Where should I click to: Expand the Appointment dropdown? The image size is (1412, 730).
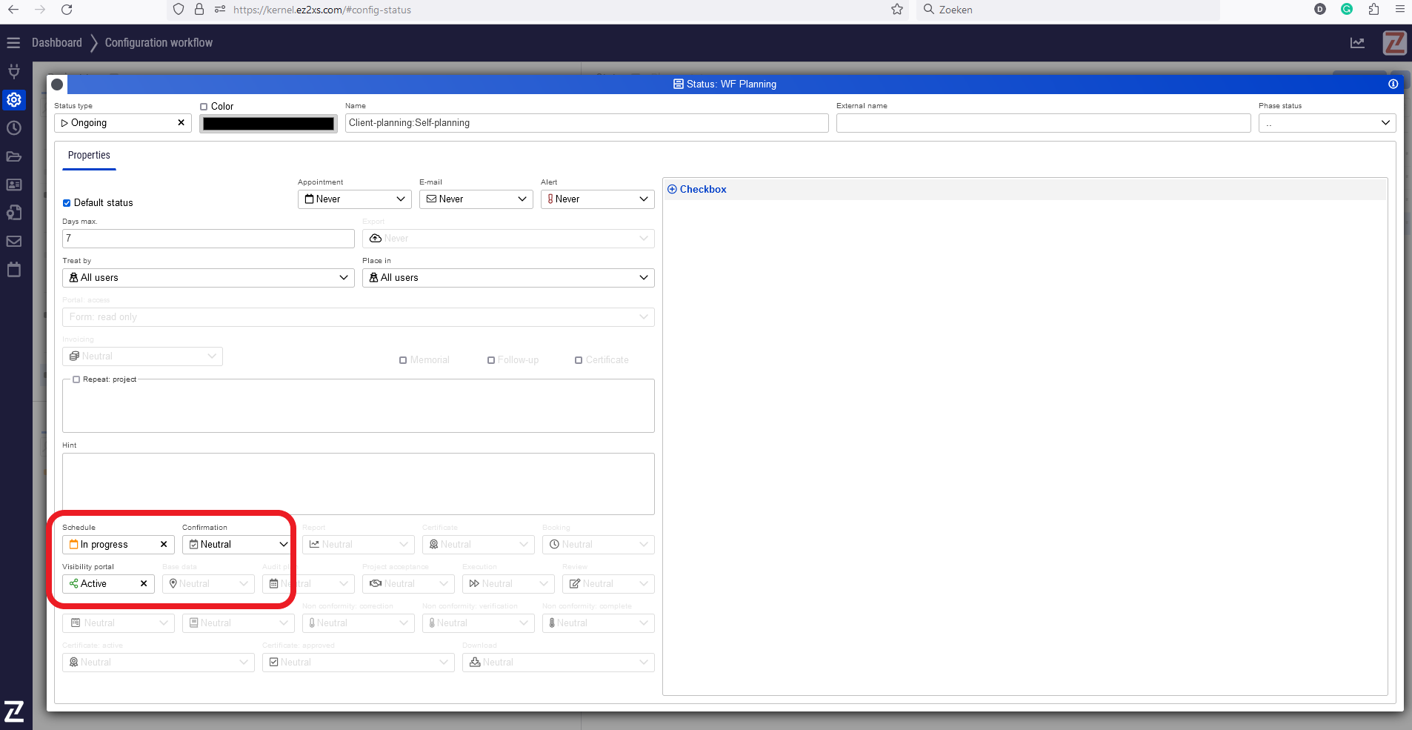click(x=355, y=199)
